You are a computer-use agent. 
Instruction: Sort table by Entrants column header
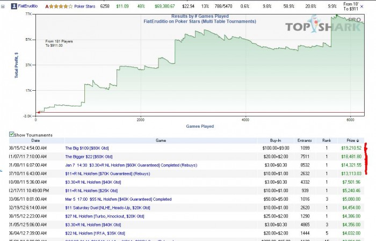[305, 141]
